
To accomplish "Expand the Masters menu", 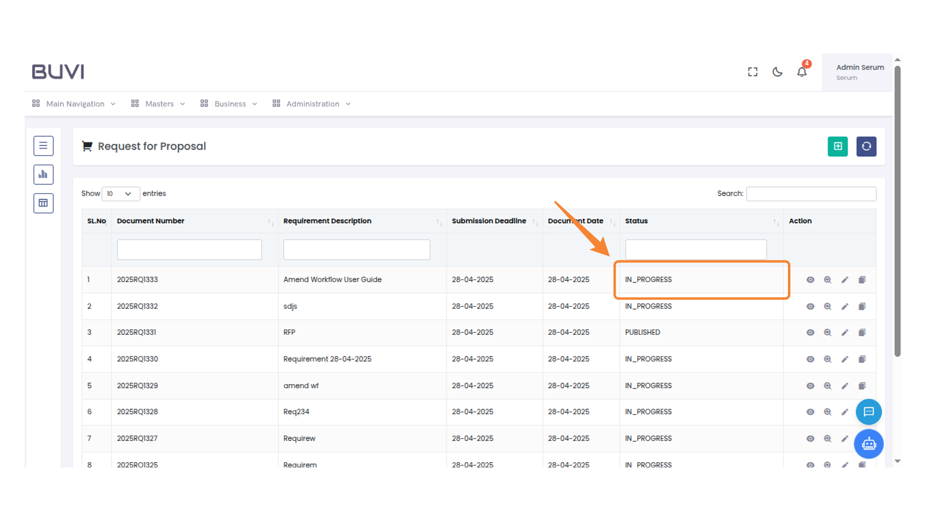I will click(x=158, y=104).
